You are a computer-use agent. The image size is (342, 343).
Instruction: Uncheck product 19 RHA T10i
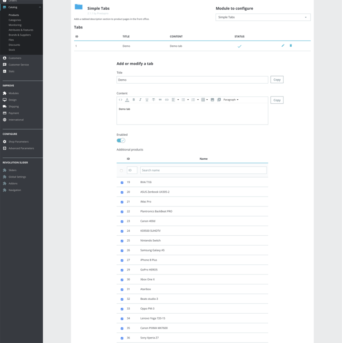pyautogui.click(x=122, y=182)
